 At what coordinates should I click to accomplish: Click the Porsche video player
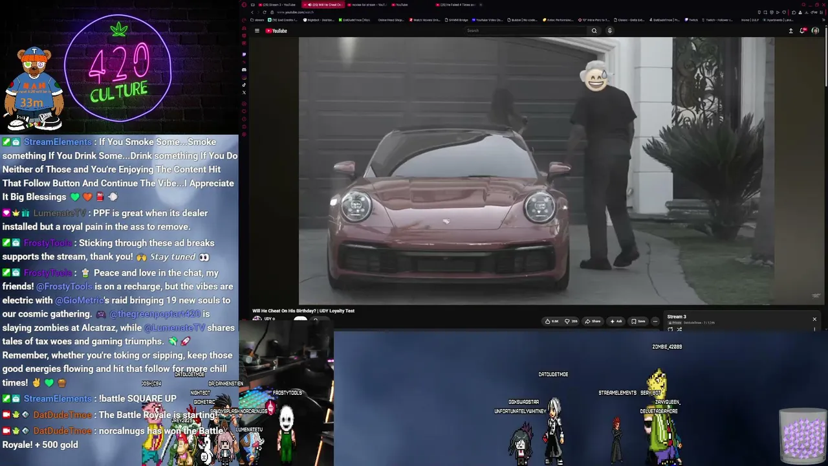(536, 170)
